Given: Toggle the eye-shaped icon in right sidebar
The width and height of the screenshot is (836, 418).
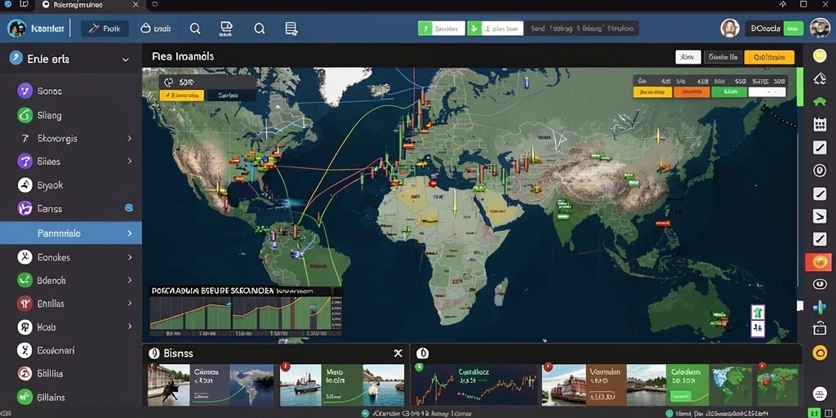Looking at the screenshot, I should click(x=820, y=283).
